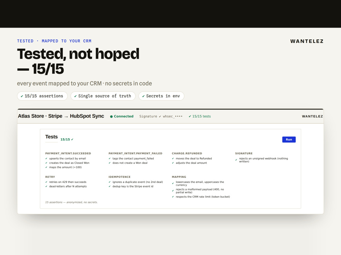
Task: Click 'adjusts the deal amount' test text
Action: pyautogui.click(x=191, y=163)
